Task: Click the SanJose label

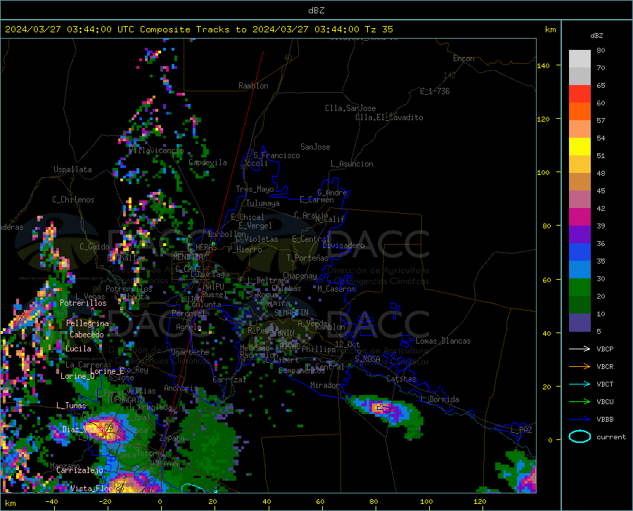Action: [x=315, y=147]
